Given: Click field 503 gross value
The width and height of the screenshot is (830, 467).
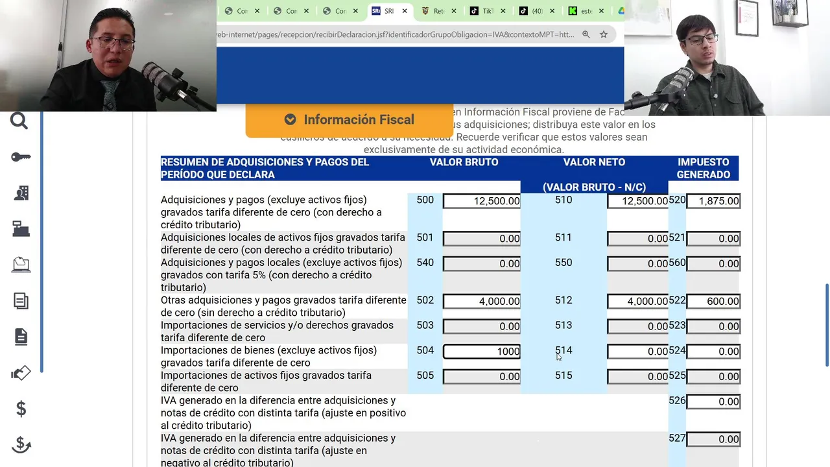Looking at the screenshot, I should [x=482, y=326].
